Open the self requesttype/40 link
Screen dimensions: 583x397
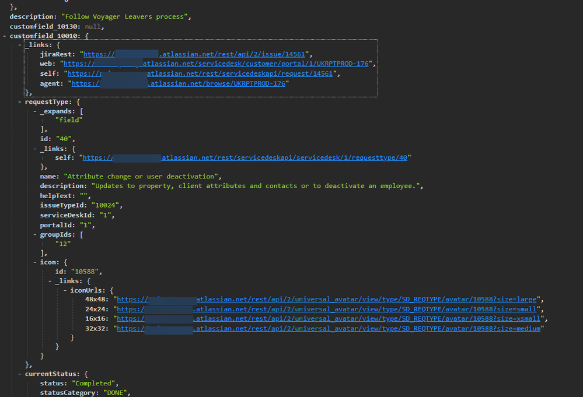click(245, 158)
